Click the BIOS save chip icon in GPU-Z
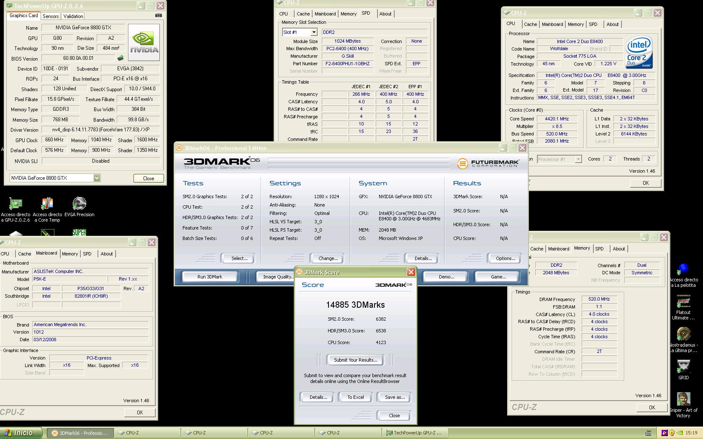The width and height of the screenshot is (703, 439). [x=121, y=58]
